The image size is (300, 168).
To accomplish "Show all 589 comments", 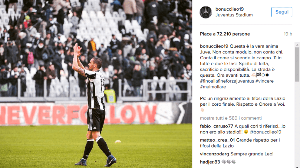I will pos(231,118).
